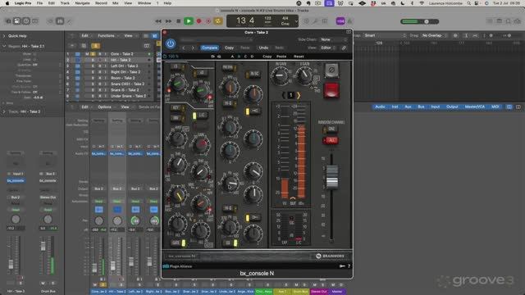The width and height of the screenshot is (525, 295).
Task: Click Undo in the plugin header
Action: click(263, 48)
